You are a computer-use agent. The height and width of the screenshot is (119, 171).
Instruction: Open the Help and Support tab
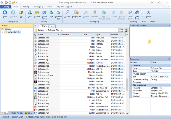click(x=64, y=7)
